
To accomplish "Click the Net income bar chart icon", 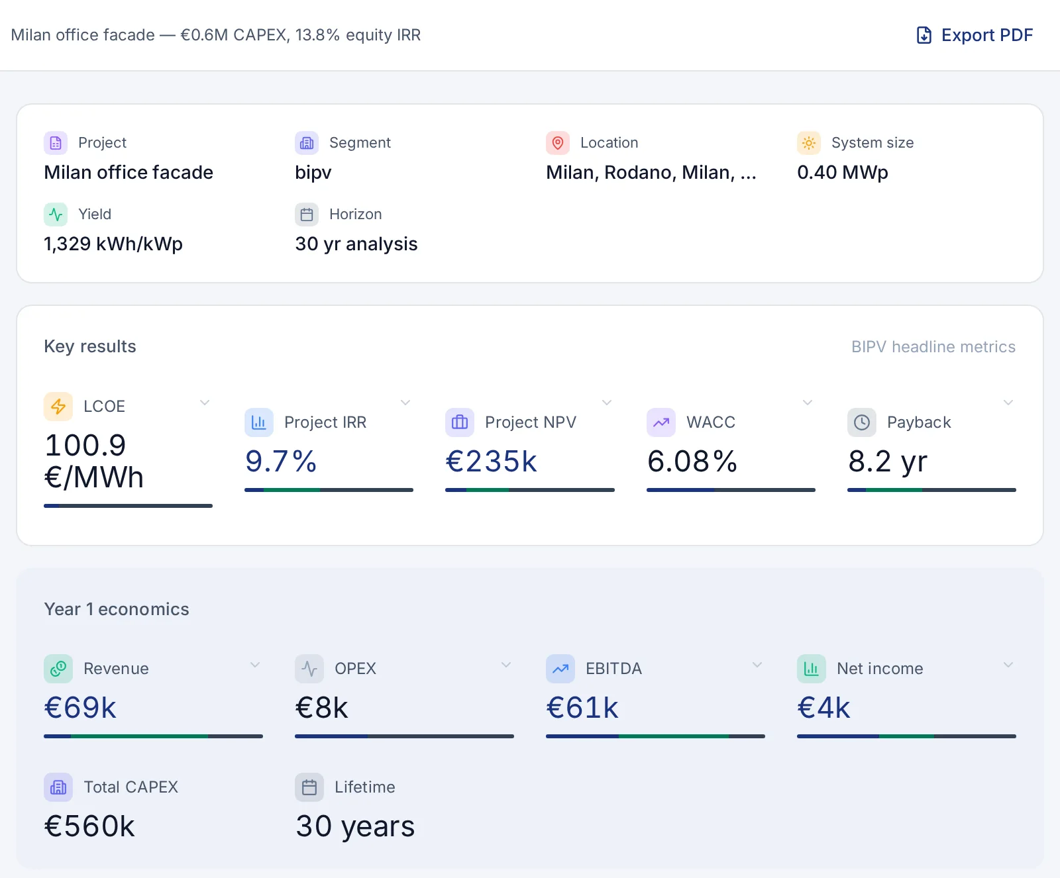I will 812,668.
